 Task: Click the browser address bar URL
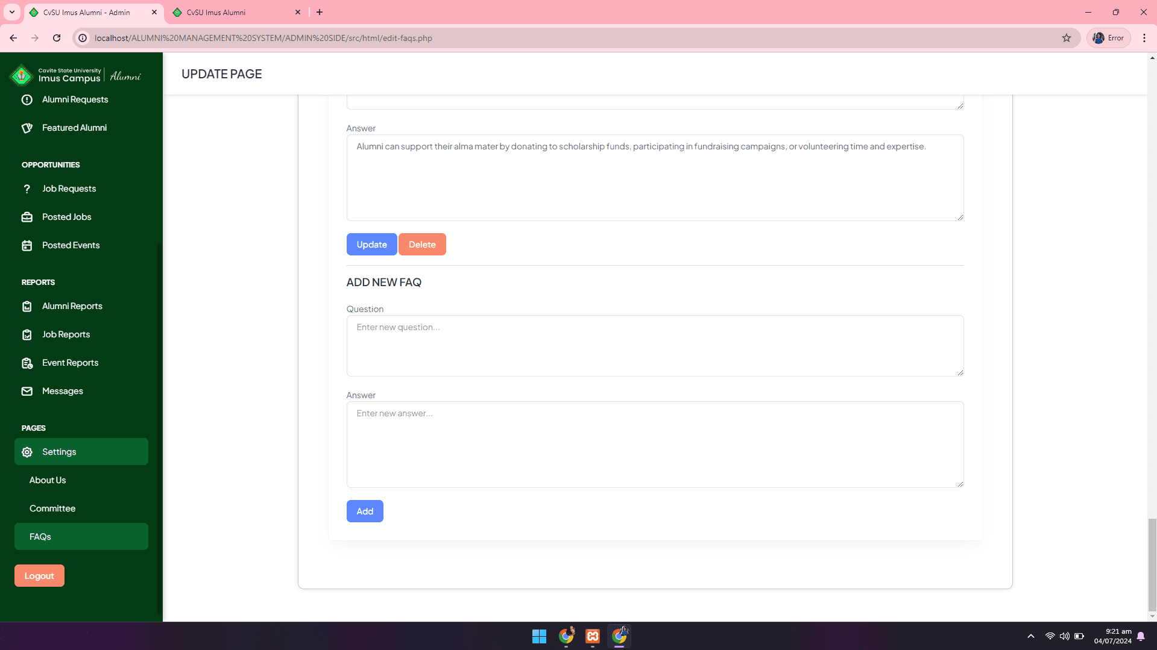(x=263, y=38)
